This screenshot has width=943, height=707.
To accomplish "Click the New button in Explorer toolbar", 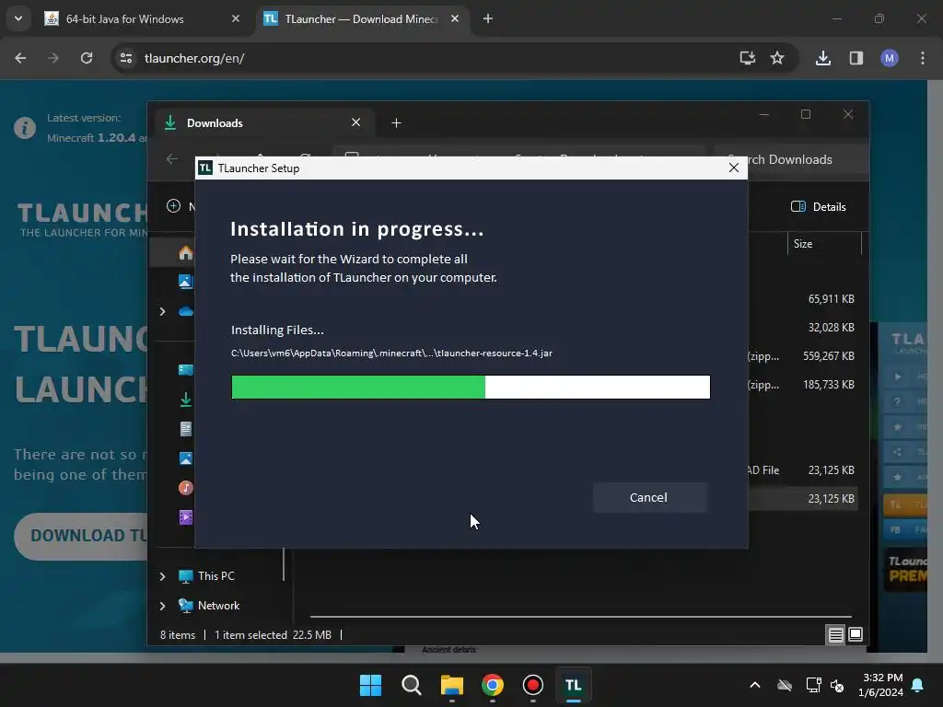I will coord(180,206).
